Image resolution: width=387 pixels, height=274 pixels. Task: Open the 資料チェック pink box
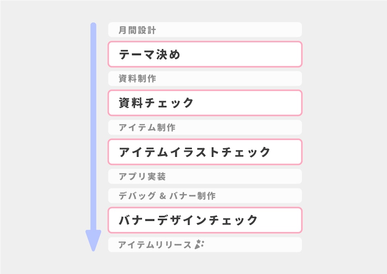(x=205, y=103)
